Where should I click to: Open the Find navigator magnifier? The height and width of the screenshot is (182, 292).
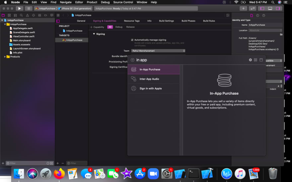(21, 15)
